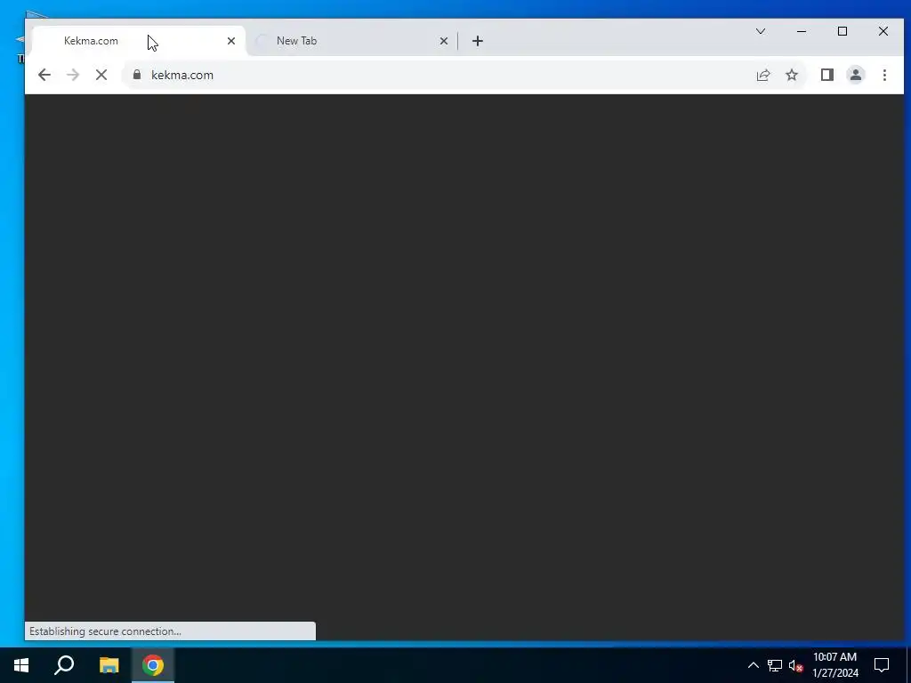Open File Explorer from the taskbar
The image size is (911, 683).
(x=109, y=665)
